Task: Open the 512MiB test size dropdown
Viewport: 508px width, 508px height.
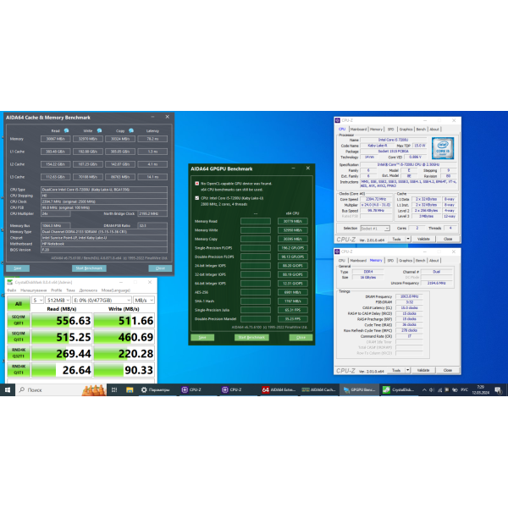Action: click(x=58, y=301)
